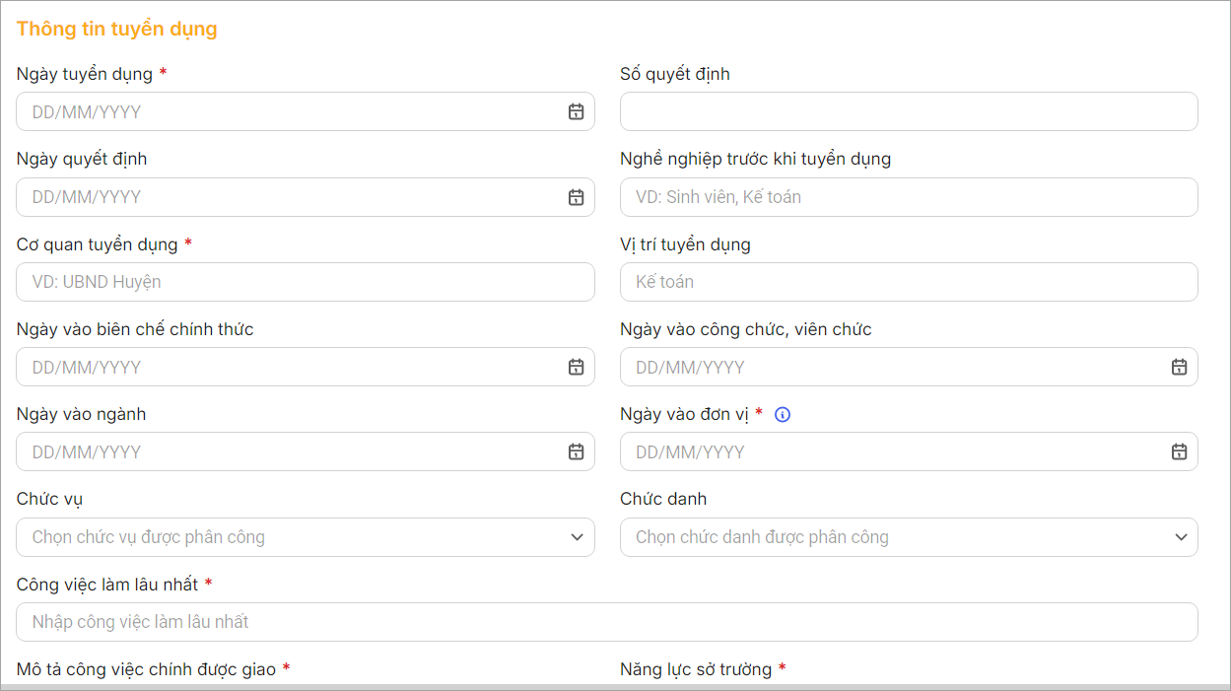The width and height of the screenshot is (1231, 691).
Task: Open calendar picker for Ngày tuyển dụng
Action: [x=576, y=112]
